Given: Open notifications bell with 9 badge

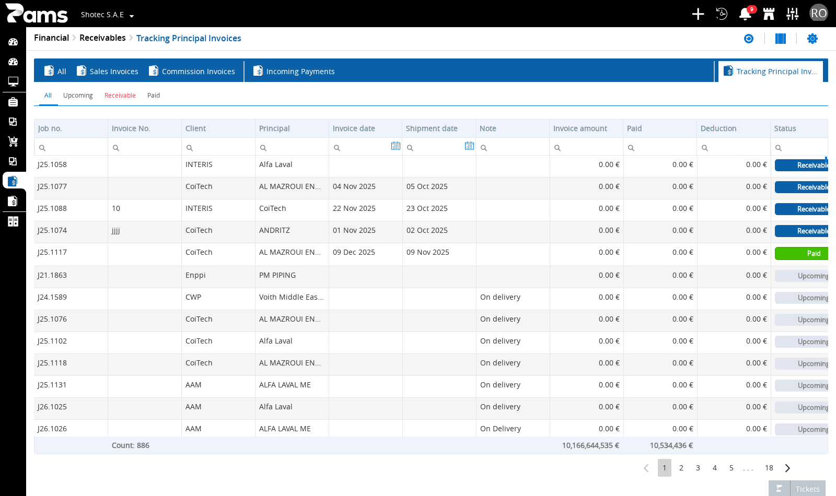Looking at the screenshot, I should coord(746,14).
